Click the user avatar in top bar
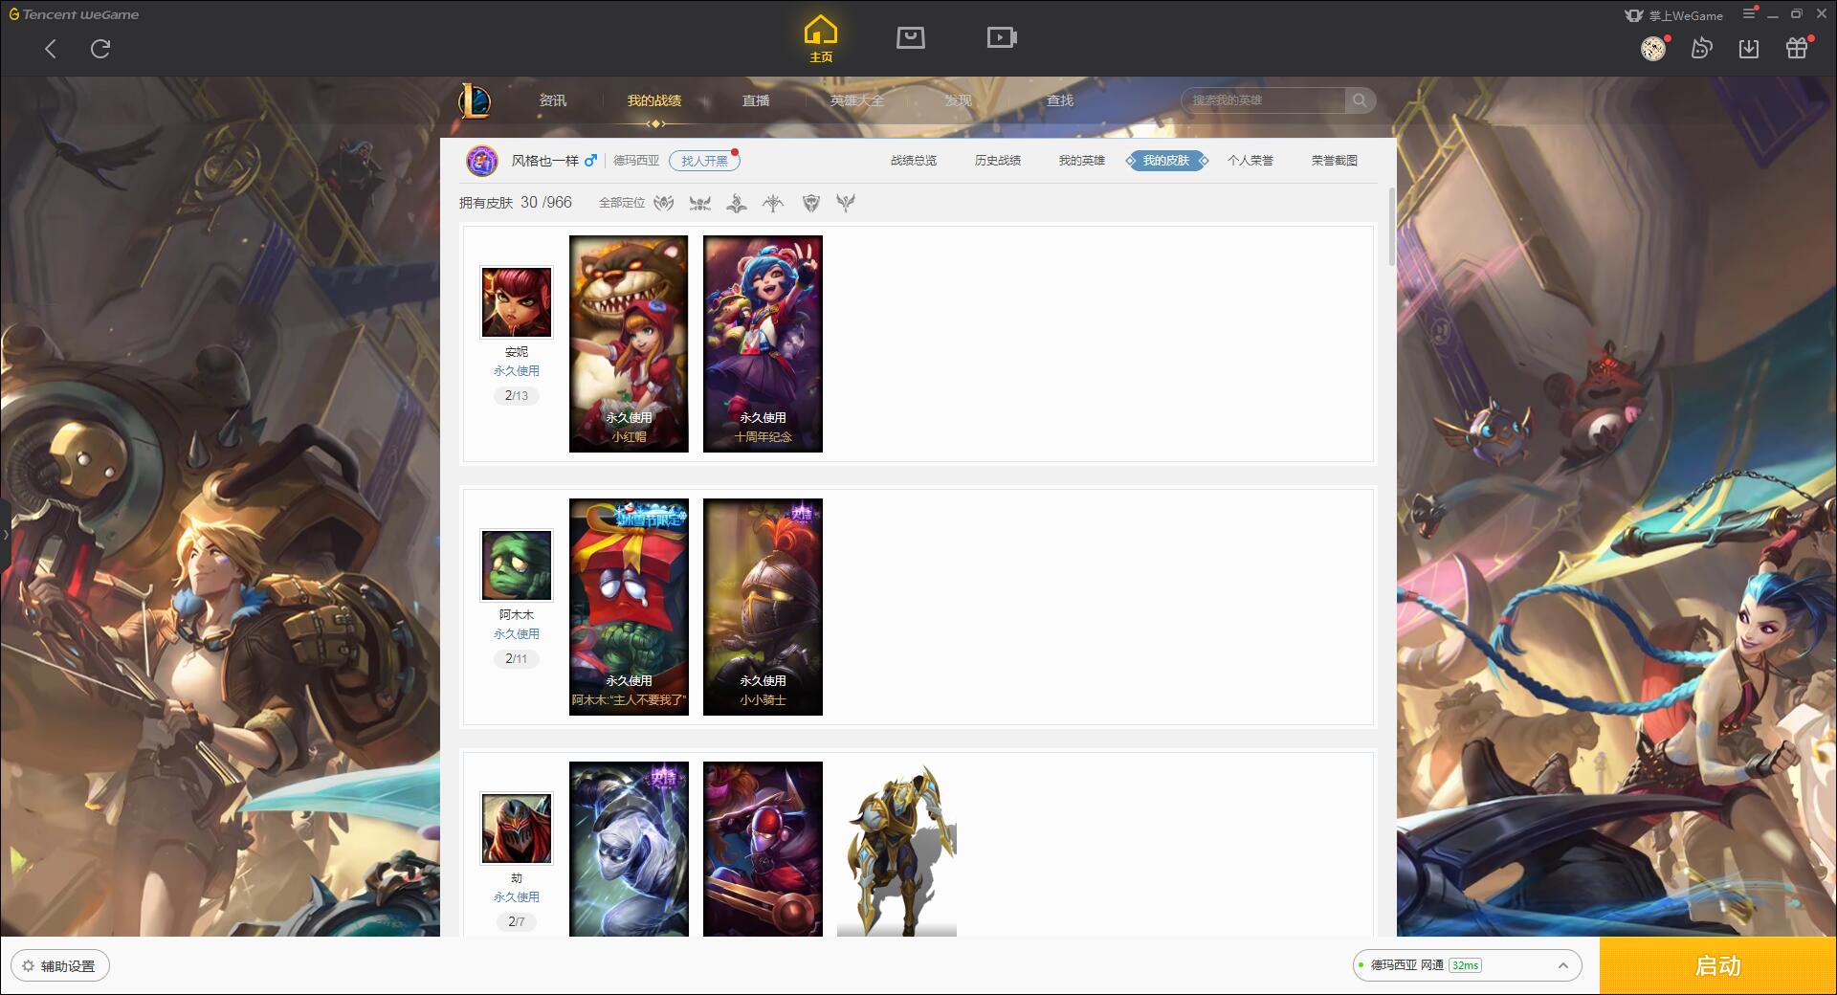The image size is (1837, 995). pyautogui.click(x=1653, y=49)
